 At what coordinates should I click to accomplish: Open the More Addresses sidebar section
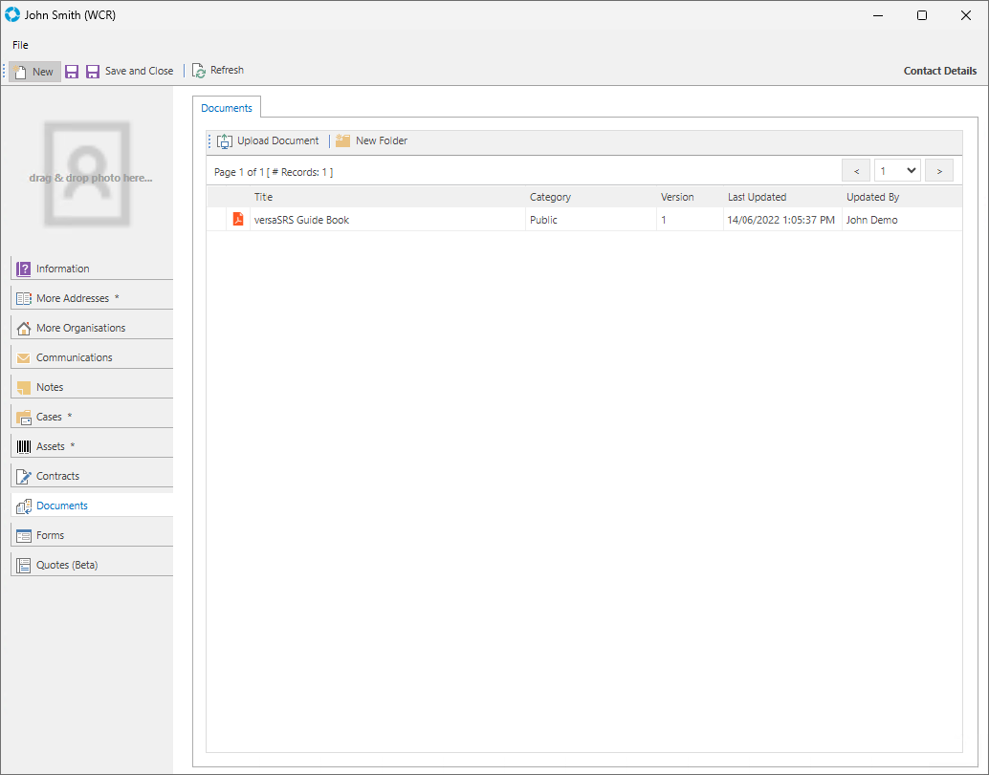(73, 299)
